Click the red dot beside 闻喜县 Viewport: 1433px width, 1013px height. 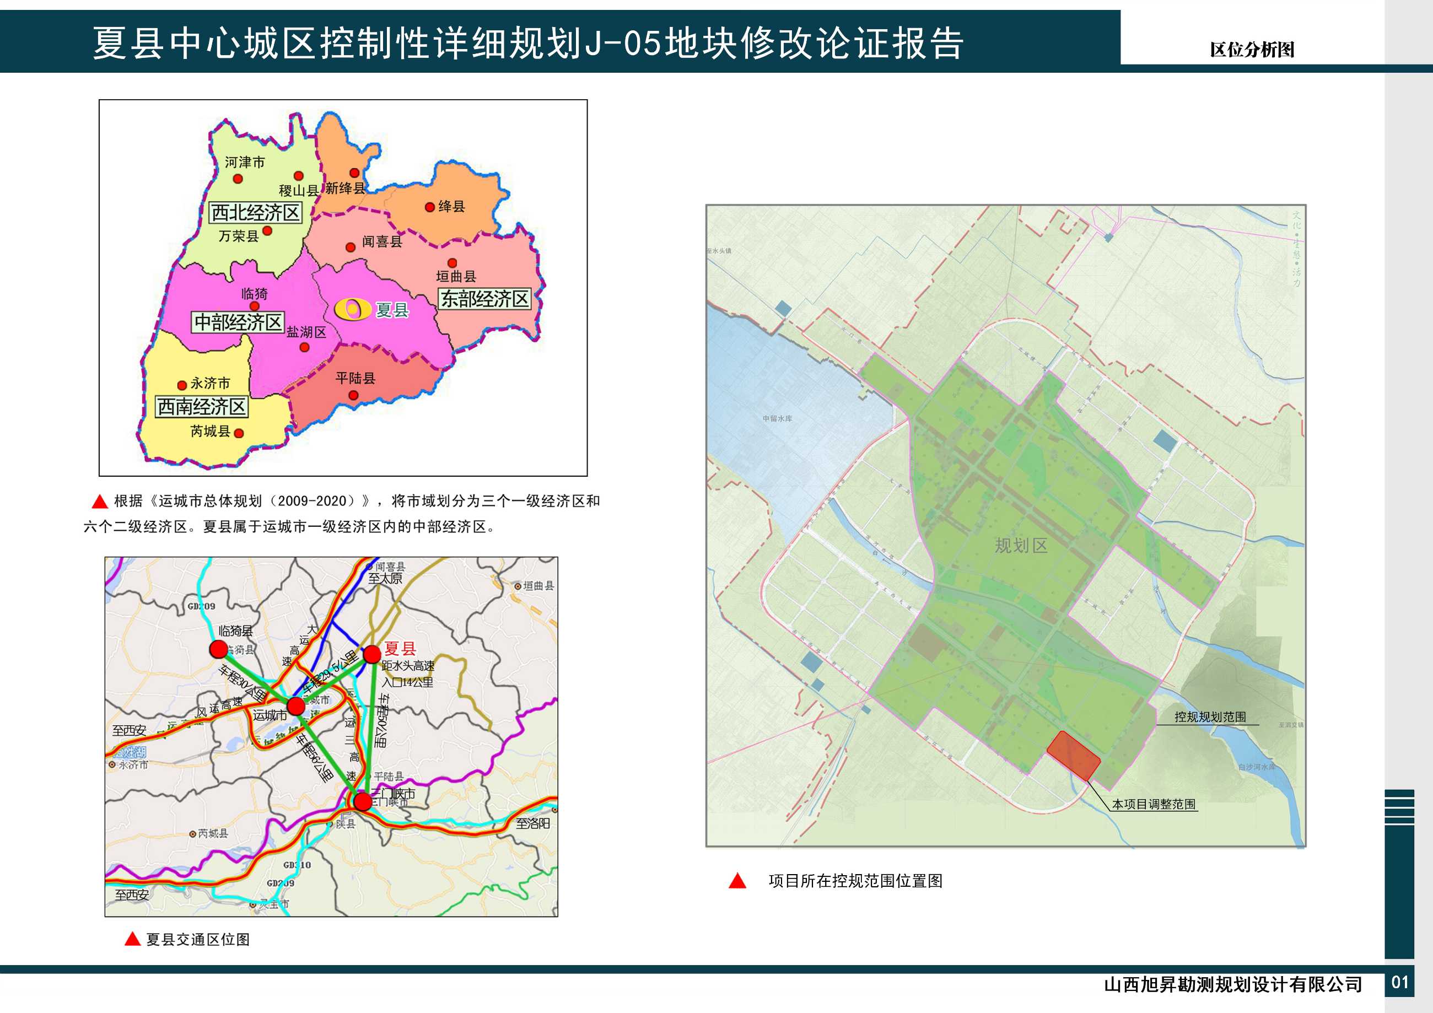click(351, 247)
